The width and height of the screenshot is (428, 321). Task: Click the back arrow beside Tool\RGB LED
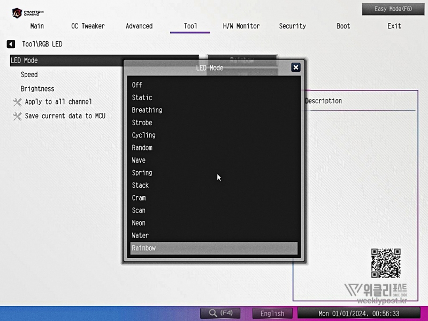click(11, 44)
